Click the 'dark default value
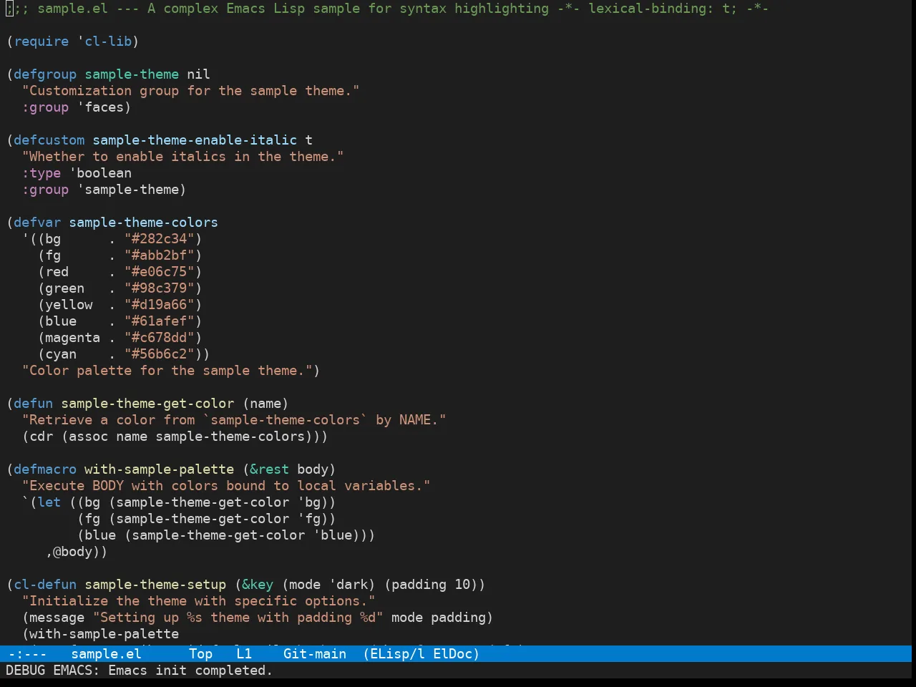916x687 pixels. 349,585
